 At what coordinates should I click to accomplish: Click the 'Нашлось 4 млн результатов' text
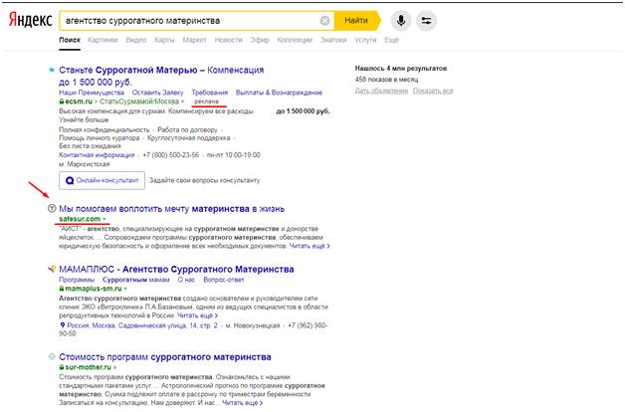[x=401, y=69]
